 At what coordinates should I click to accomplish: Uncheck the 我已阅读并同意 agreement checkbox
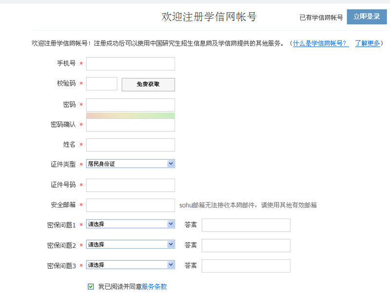point(91,287)
